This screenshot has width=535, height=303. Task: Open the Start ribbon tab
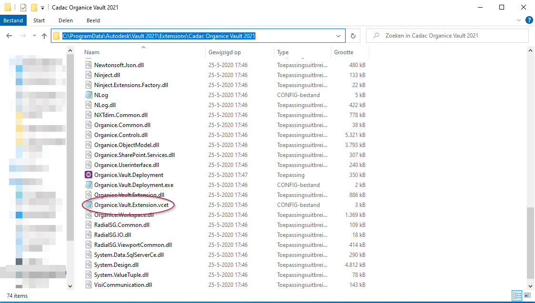point(39,20)
